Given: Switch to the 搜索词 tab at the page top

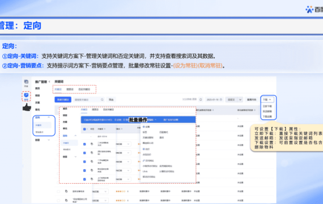Looking at the screenshot, I should tap(70, 89).
